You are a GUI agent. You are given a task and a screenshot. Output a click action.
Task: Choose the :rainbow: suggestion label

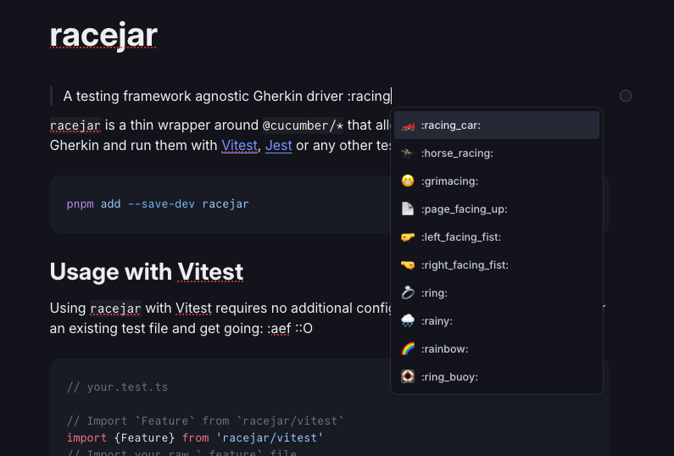(444, 348)
